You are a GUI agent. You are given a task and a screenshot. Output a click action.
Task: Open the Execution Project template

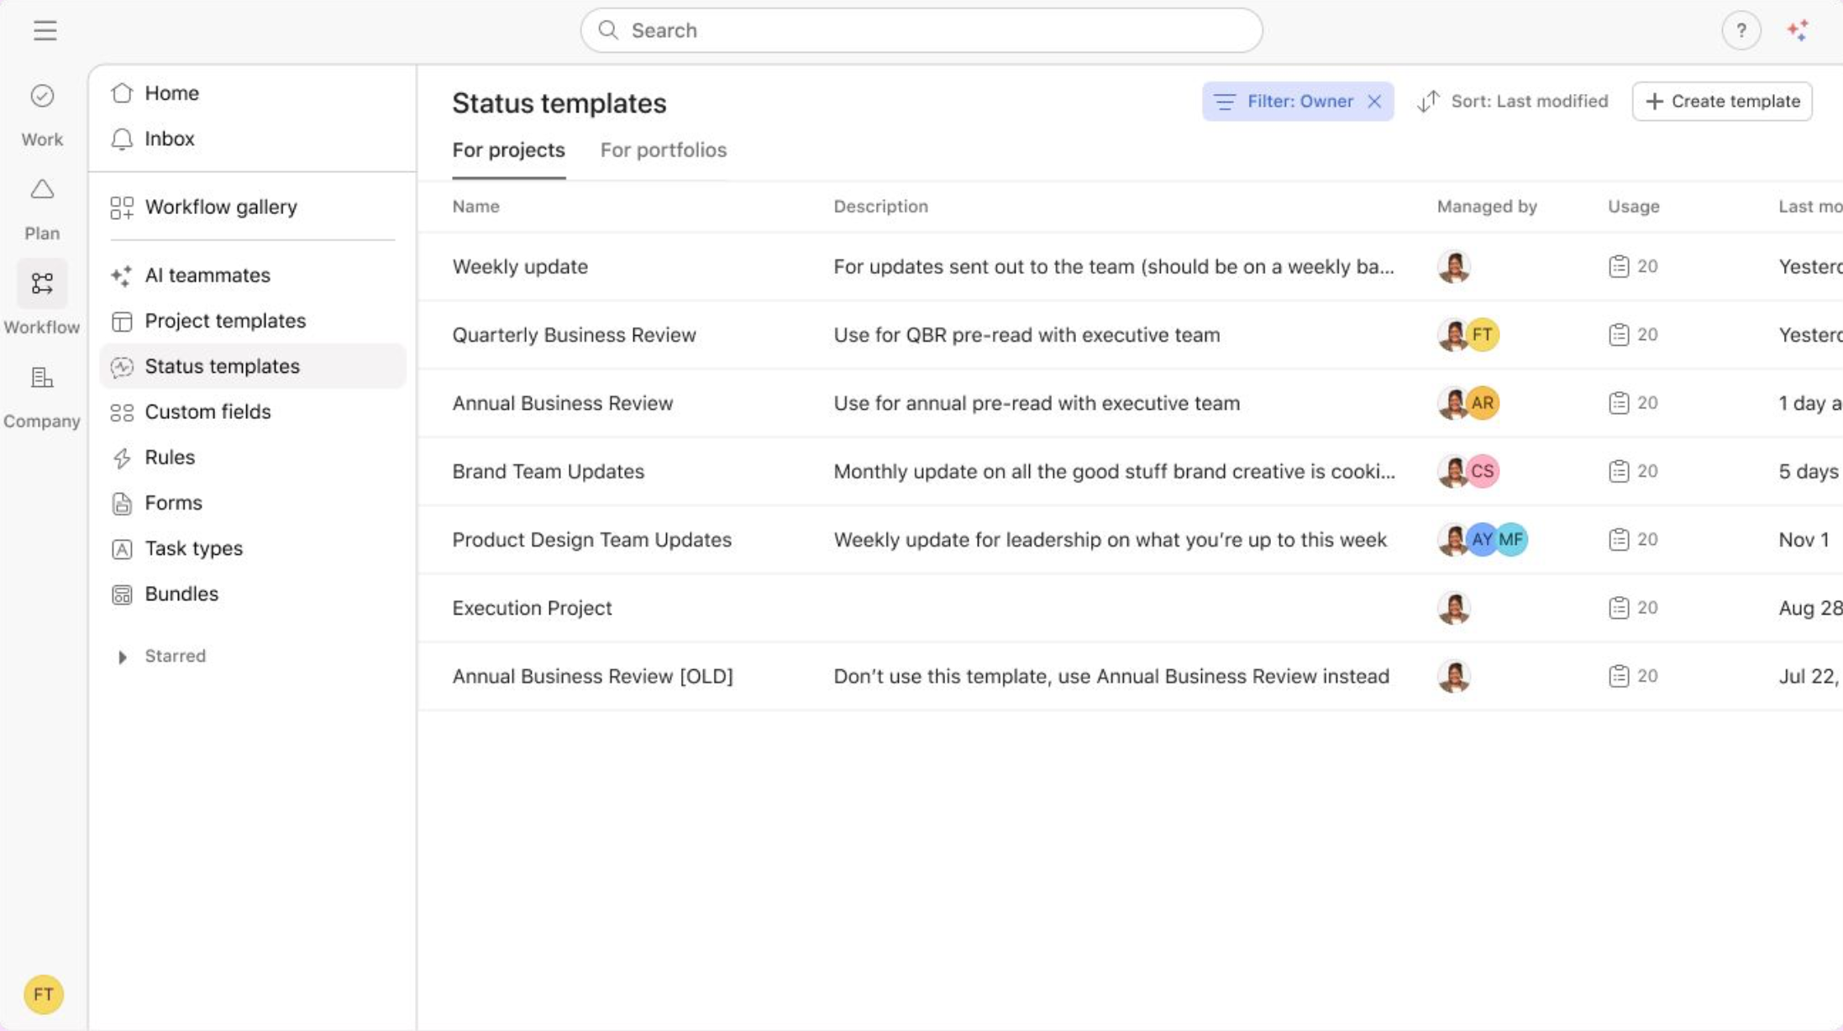532,608
